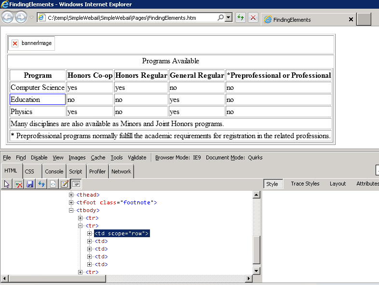Viewport: 379px width, 285px height.
Task: Open the Disable menu in developer tools
Action: pyautogui.click(x=39, y=157)
